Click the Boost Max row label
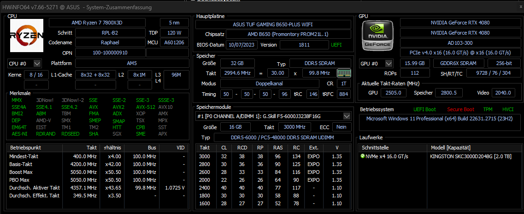The image size is (524, 214). (x=21, y=172)
